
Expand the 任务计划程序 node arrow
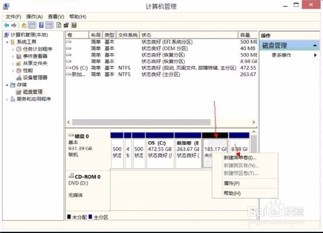click(x=13, y=49)
